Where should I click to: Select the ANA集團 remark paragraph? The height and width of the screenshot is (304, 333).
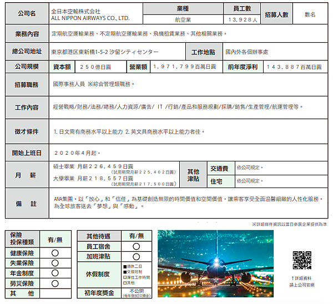click(189, 202)
